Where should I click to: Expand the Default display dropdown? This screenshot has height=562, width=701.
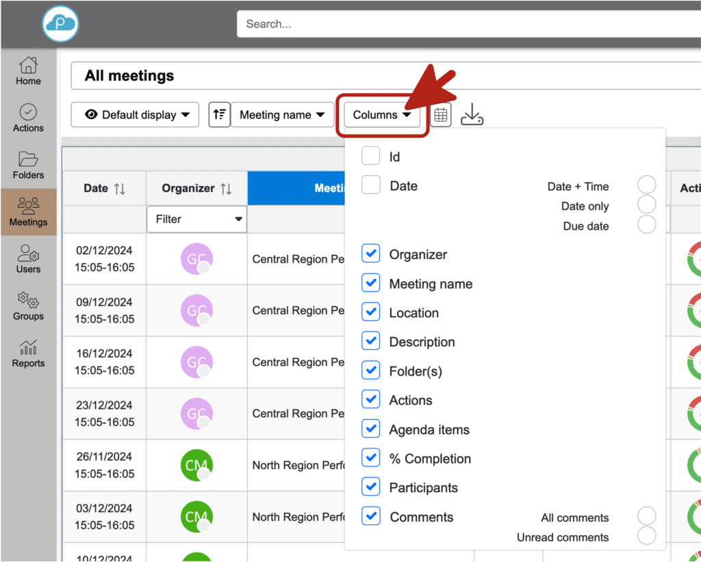coord(135,115)
